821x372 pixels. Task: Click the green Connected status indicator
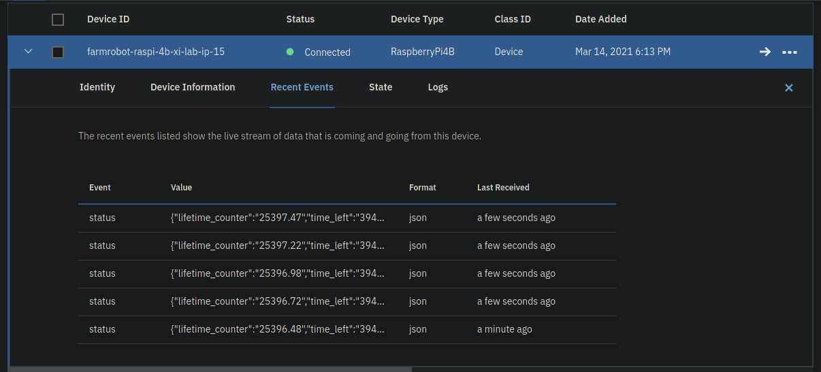click(290, 52)
